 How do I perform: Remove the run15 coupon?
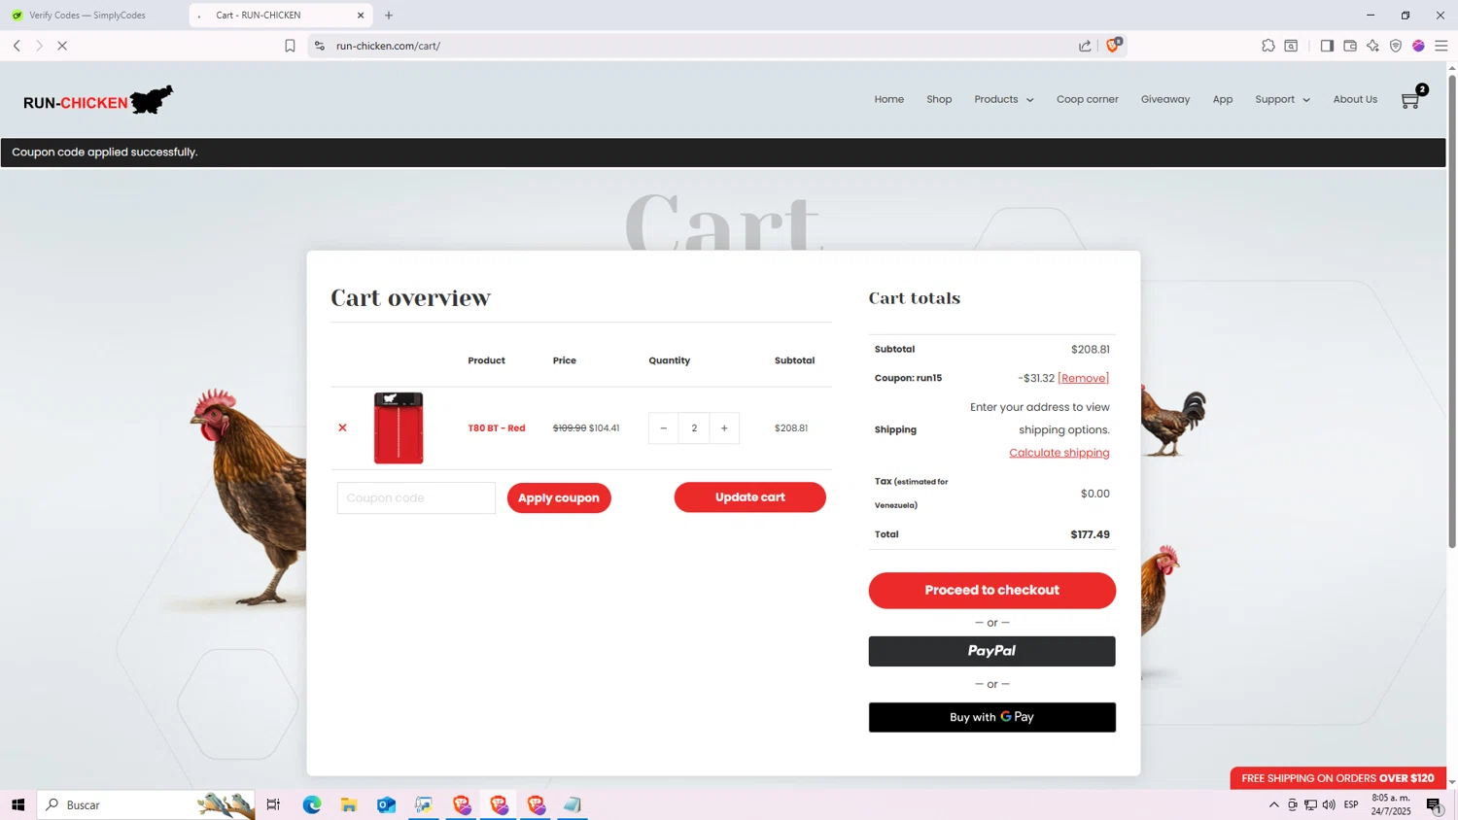coord(1083,378)
